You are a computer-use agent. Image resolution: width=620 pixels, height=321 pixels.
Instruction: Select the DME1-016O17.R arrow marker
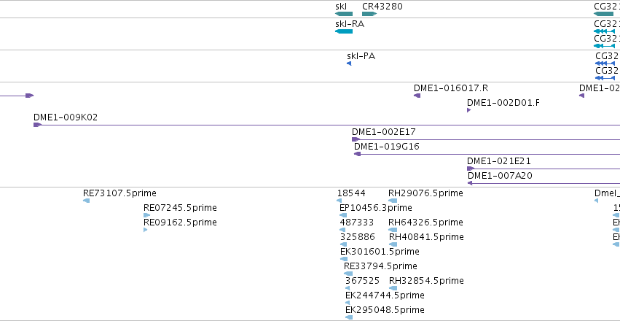[x=417, y=96]
